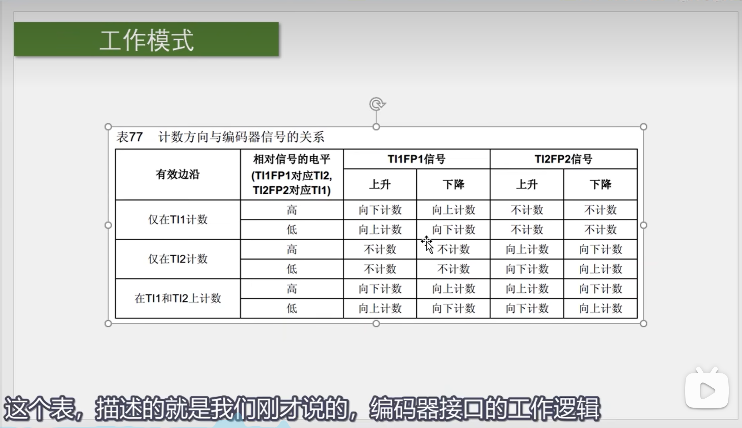
Task: Click 向上计数 in the TI2 低 row, TI2FP2 下降
Action: click(x=600, y=269)
